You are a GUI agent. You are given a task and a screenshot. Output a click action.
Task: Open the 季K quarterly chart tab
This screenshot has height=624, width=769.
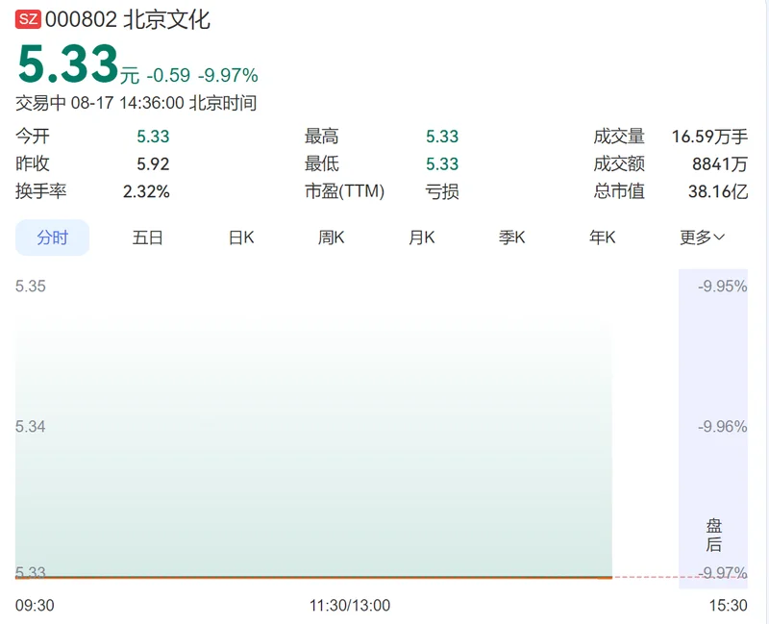tap(512, 237)
